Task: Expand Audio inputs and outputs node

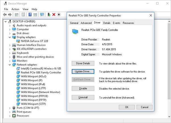Action: tap(10, 26)
